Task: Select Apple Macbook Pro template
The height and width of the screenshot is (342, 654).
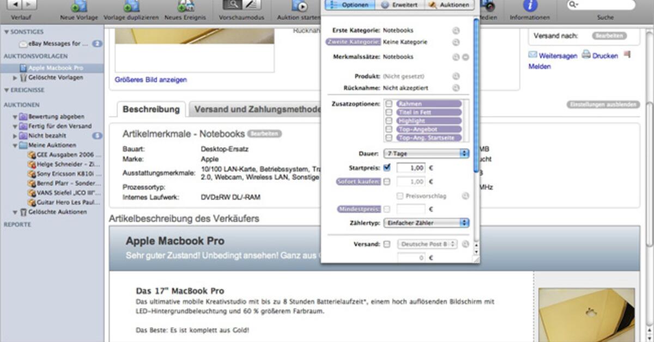Action: (x=52, y=69)
